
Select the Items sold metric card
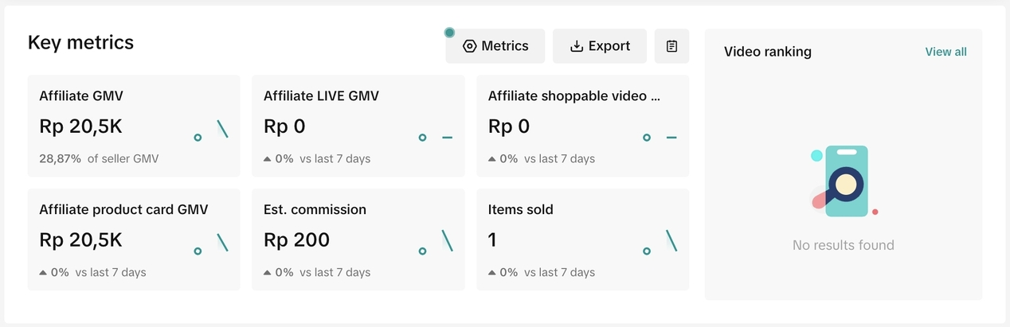[582, 239]
